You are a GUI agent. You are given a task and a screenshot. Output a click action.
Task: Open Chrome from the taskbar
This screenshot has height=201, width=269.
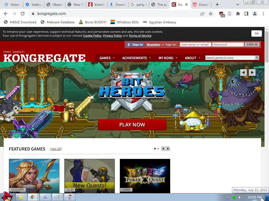click(x=32, y=197)
